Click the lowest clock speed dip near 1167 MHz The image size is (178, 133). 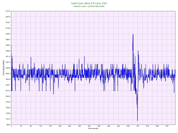tap(137, 121)
